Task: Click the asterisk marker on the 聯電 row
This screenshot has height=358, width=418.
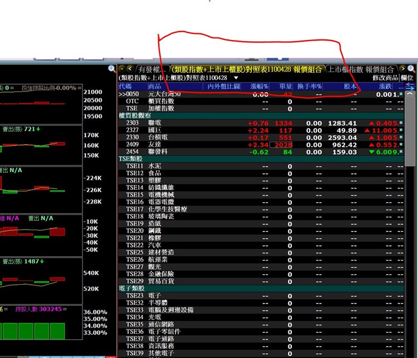Action: pyautogui.click(x=400, y=124)
